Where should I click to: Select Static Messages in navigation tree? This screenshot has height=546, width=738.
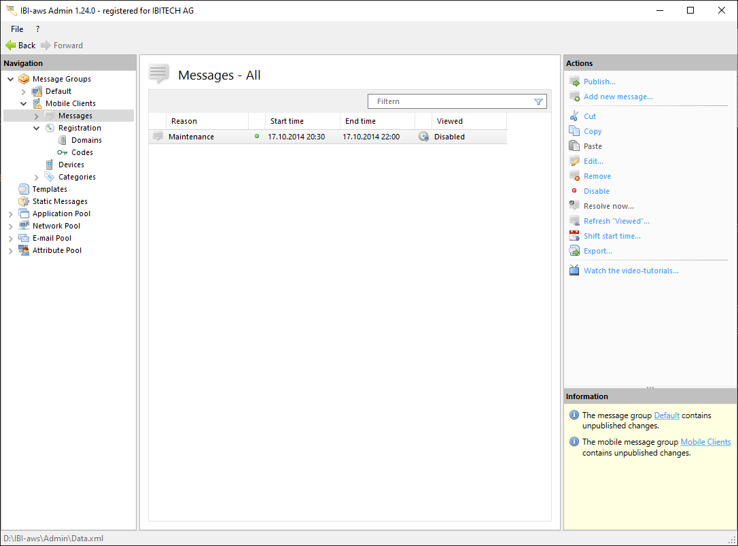60,201
